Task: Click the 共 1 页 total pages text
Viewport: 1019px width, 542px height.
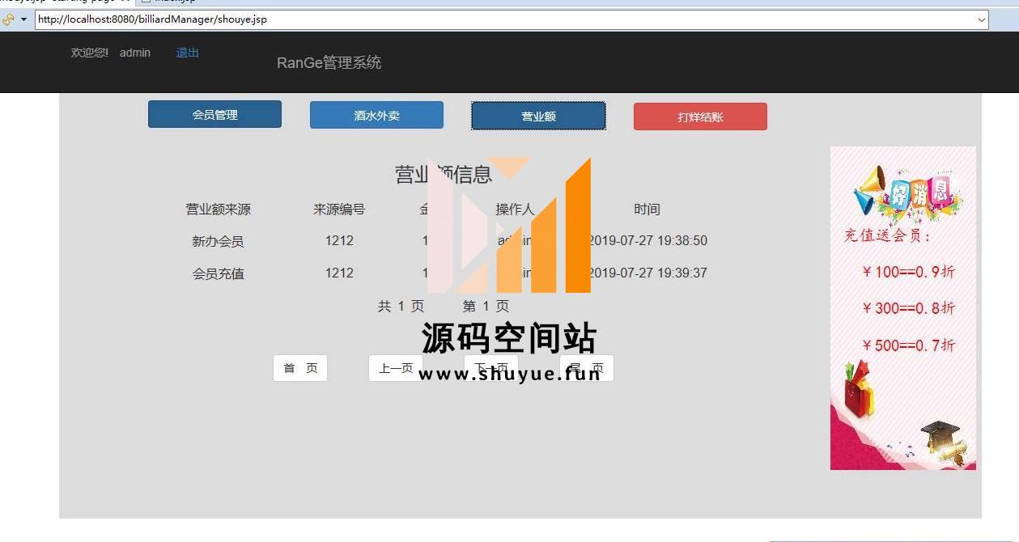Action: 401,306
